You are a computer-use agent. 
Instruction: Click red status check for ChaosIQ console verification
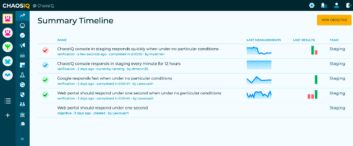point(46,50)
